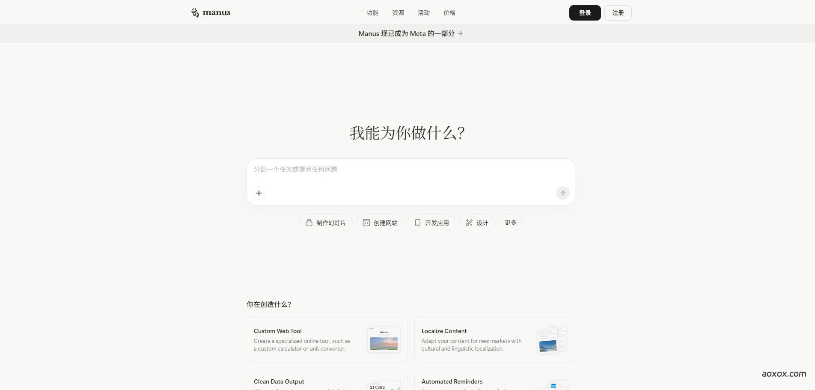Click the up-arrow send icon
The image size is (815, 390).
(x=562, y=193)
